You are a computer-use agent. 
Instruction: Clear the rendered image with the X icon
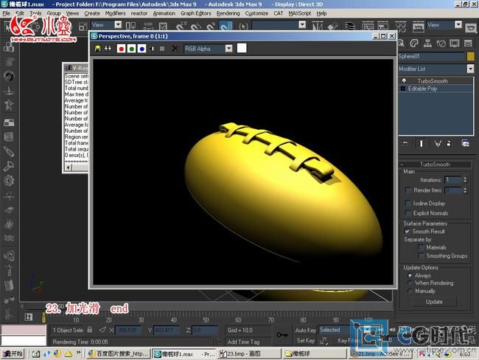point(175,49)
